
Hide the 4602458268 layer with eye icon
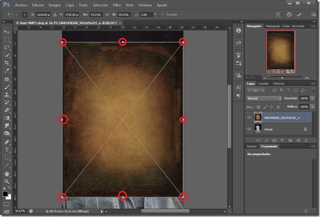pos(249,118)
